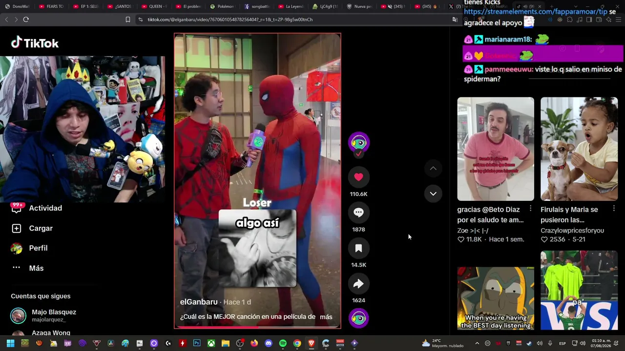The height and width of the screenshot is (351, 625).
Task: Like the Beto Diaz video with 11.8K hearts
Action: 461,239
